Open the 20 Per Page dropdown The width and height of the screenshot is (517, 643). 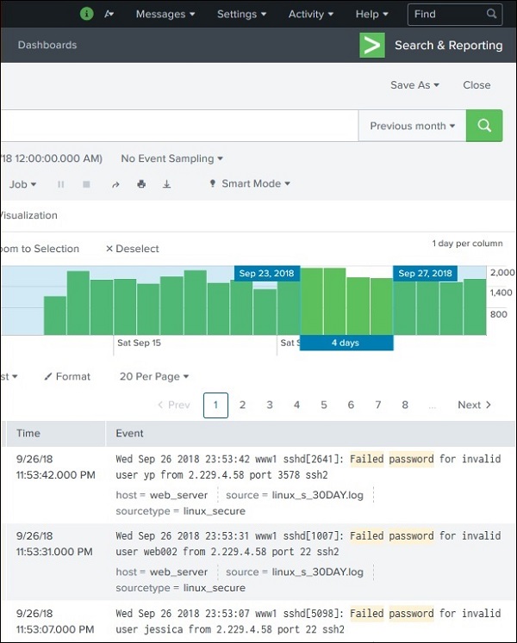154,376
